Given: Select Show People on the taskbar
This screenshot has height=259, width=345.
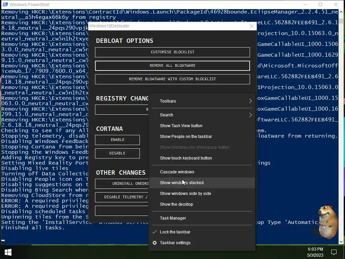Looking at the screenshot, I should [202, 137].
